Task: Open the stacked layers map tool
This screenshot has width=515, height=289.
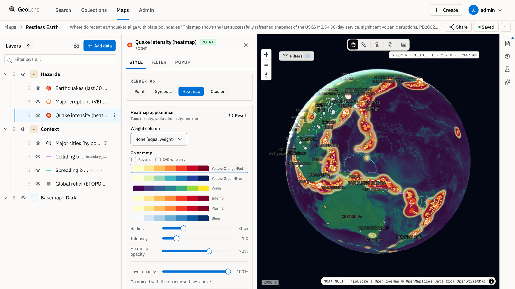Action: [377, 45]
